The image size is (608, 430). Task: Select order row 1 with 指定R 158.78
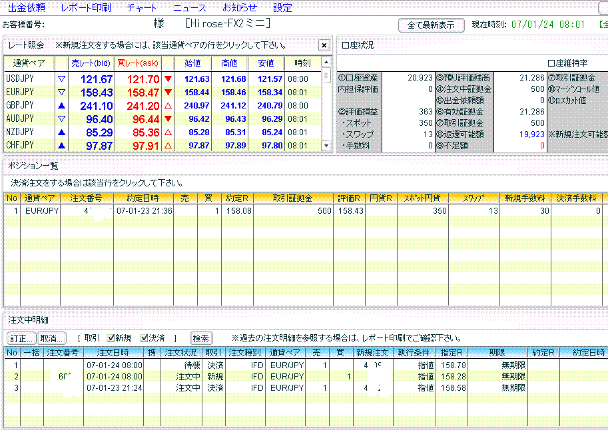click(304, 365)
